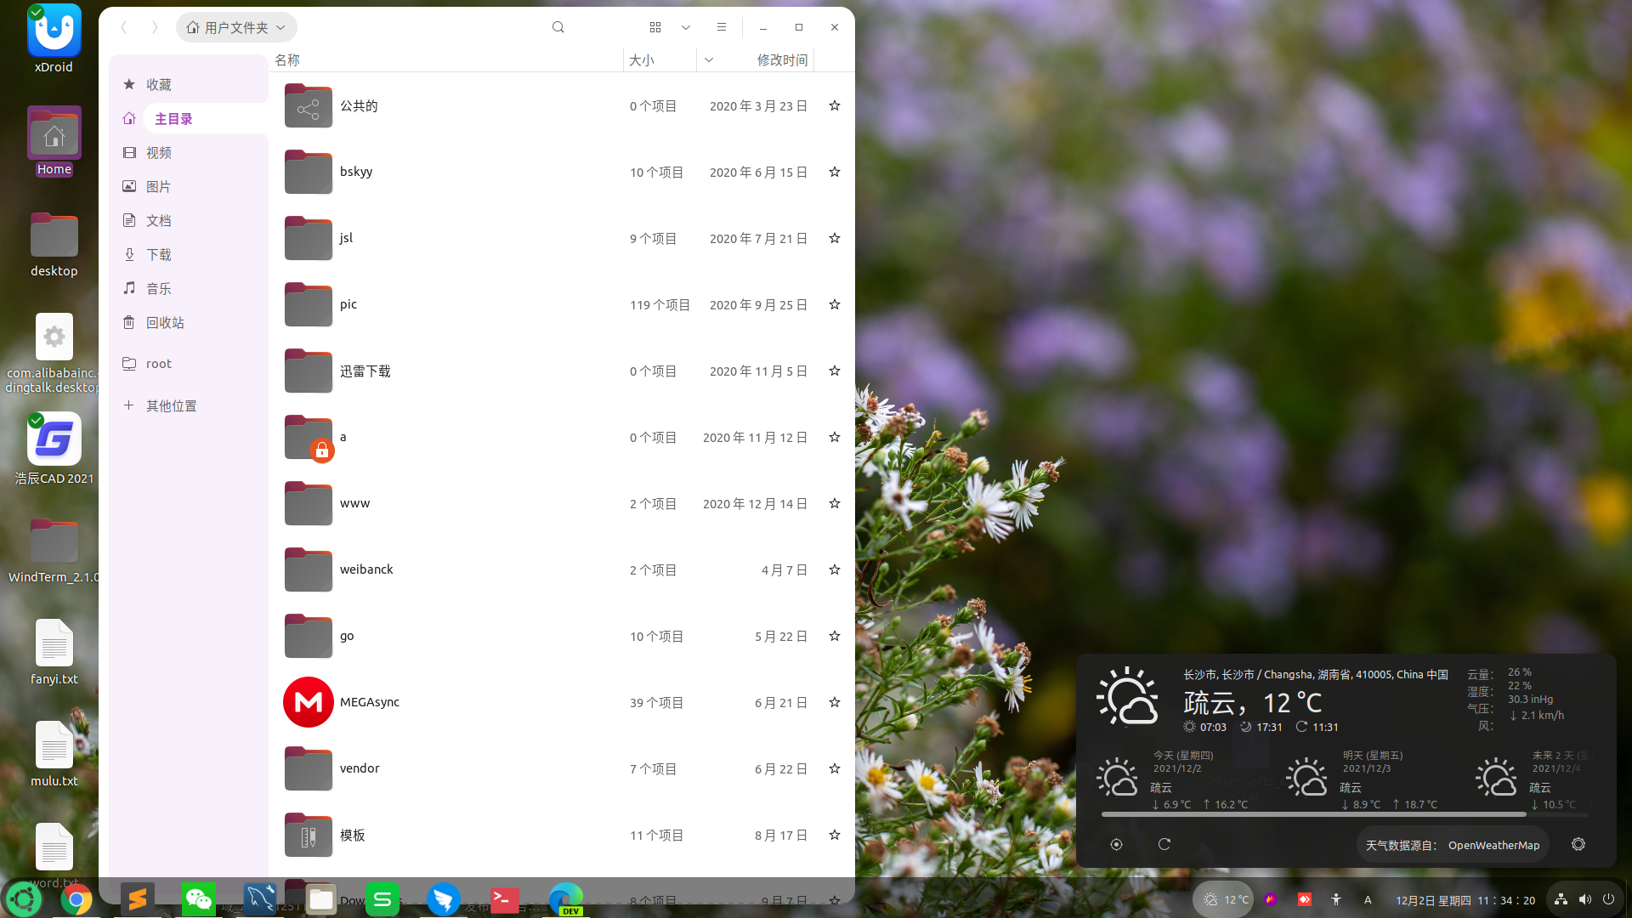Image resolution: width=1632 pixels, height=918 pixels.
Task: Select the 模板 folder icon
Action: (x=308, y=835)
